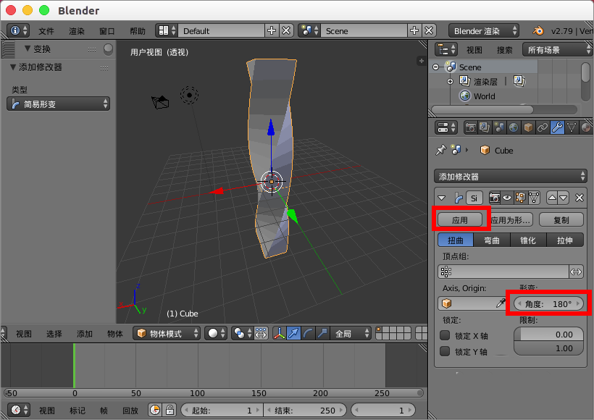Switch to the Object Constraints tab (chain icon)
The image size is (594, 420).
(541, 127)
